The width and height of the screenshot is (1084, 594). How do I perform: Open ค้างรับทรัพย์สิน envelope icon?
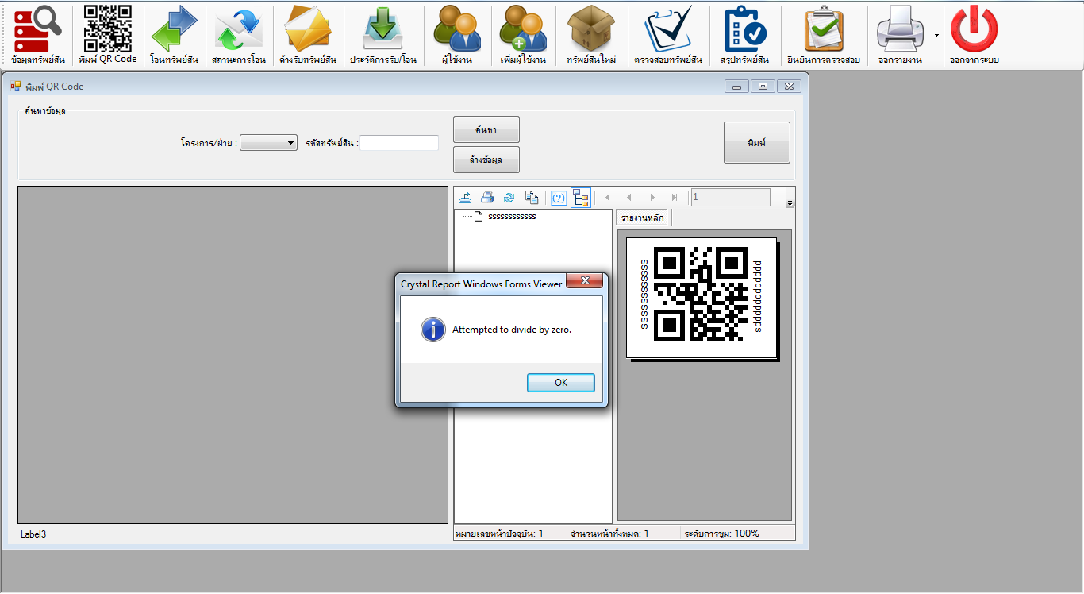[x=308, y=36]
